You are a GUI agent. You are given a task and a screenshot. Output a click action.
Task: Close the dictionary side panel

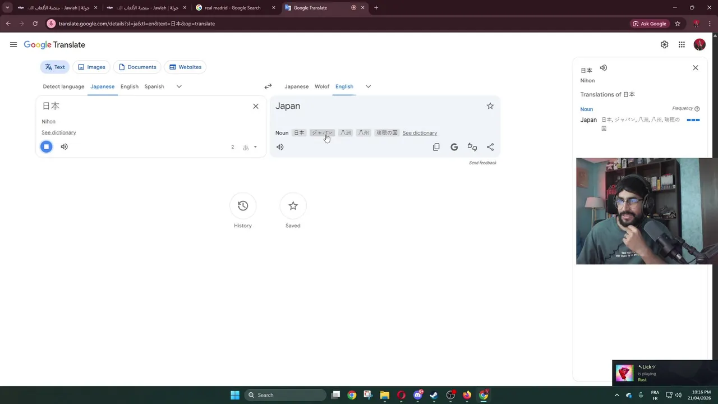coord(696,68)
